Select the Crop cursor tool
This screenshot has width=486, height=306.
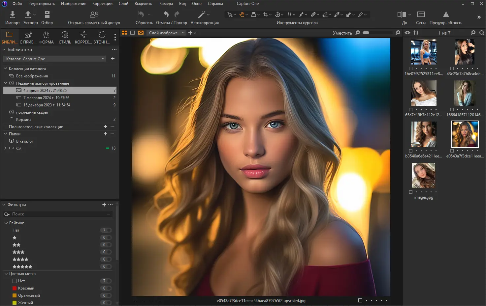pos(265,14)
